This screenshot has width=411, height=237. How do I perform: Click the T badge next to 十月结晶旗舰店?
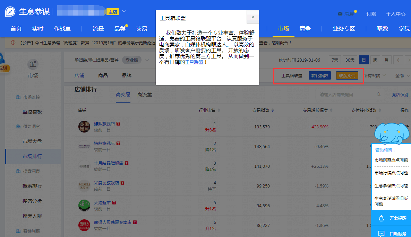127,163
